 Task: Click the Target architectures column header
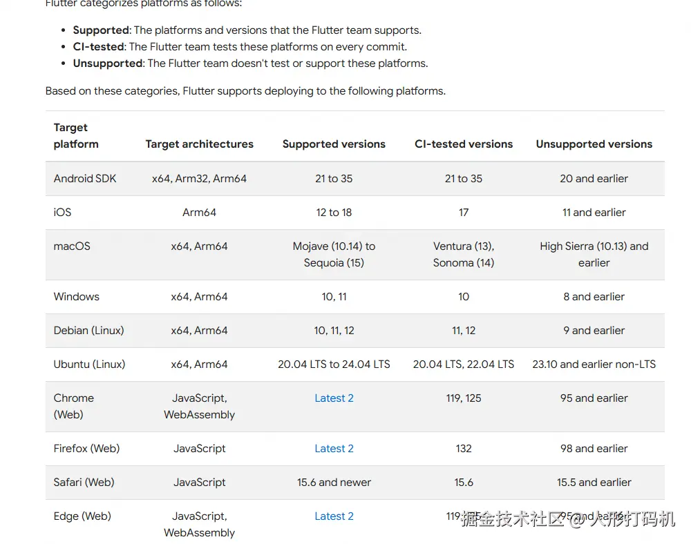coord(199,144)
